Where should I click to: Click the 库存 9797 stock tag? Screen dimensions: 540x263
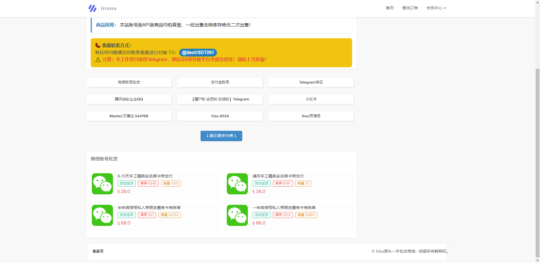tap(283, 183)
